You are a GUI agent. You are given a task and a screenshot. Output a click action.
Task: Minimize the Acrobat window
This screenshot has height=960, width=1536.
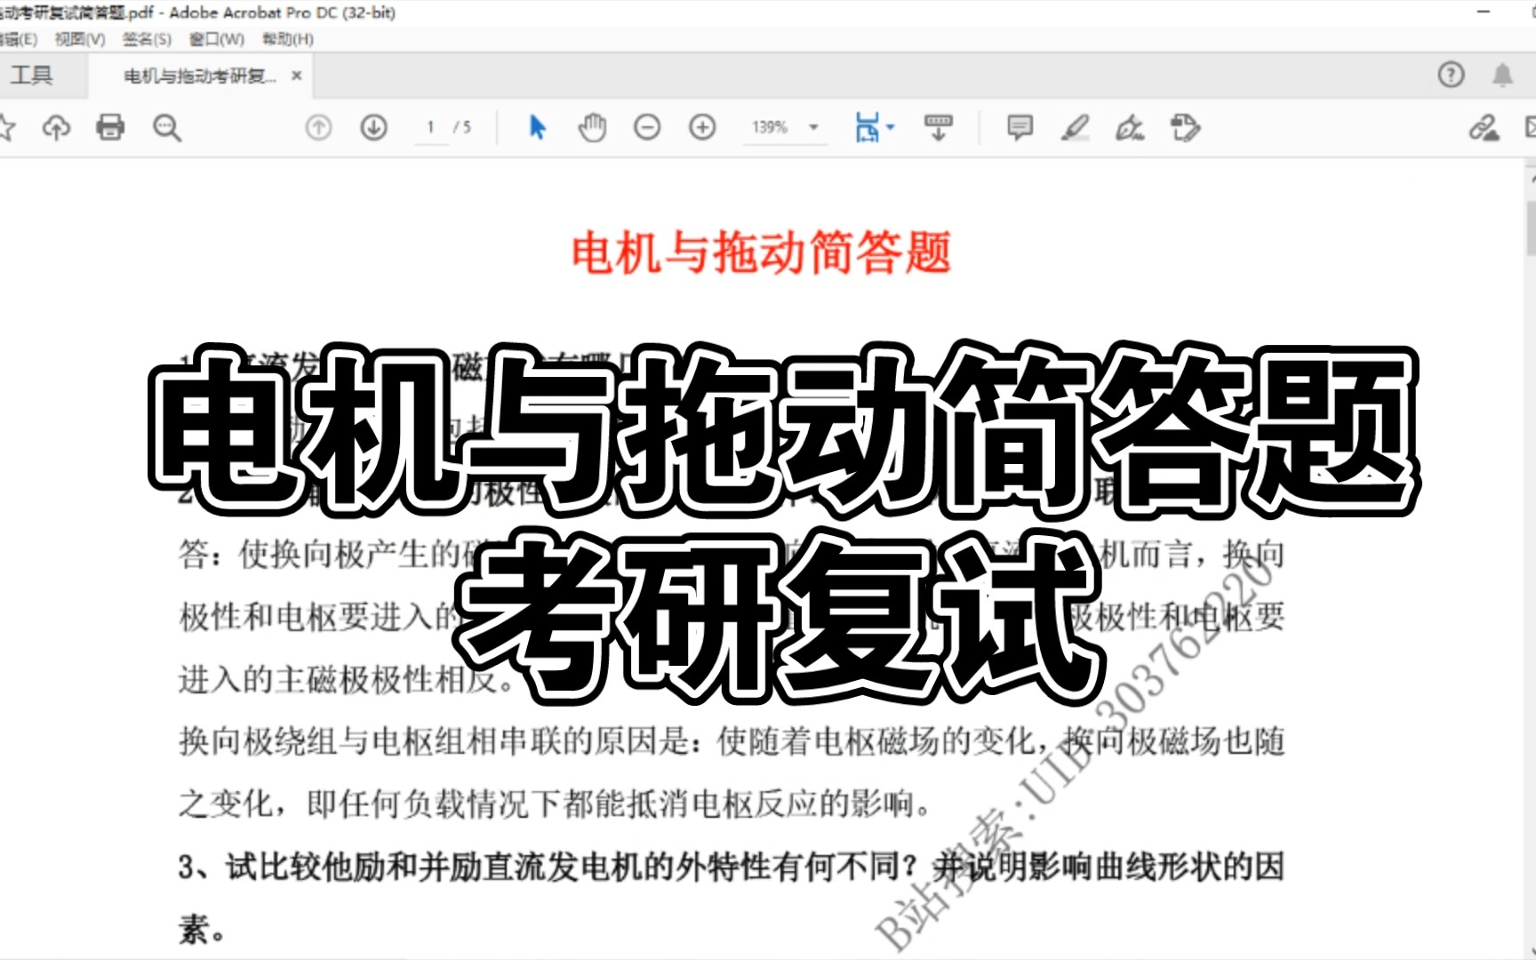(x=1483, y=12)
